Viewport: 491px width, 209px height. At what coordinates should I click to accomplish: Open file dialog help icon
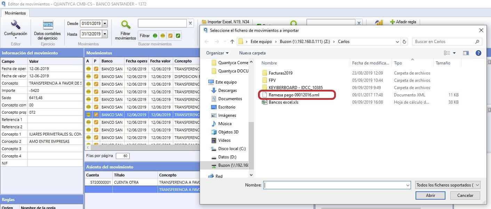tap(478, 53)
